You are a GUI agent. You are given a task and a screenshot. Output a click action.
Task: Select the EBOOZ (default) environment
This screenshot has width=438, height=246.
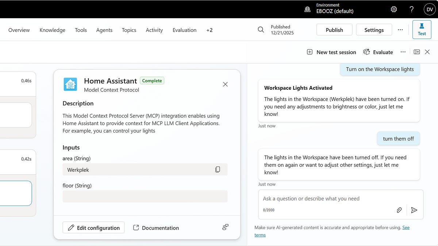[x=335, y=11]
